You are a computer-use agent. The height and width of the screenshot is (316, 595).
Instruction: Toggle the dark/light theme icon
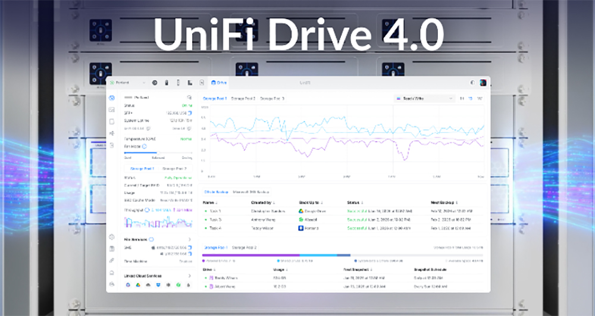473,83
